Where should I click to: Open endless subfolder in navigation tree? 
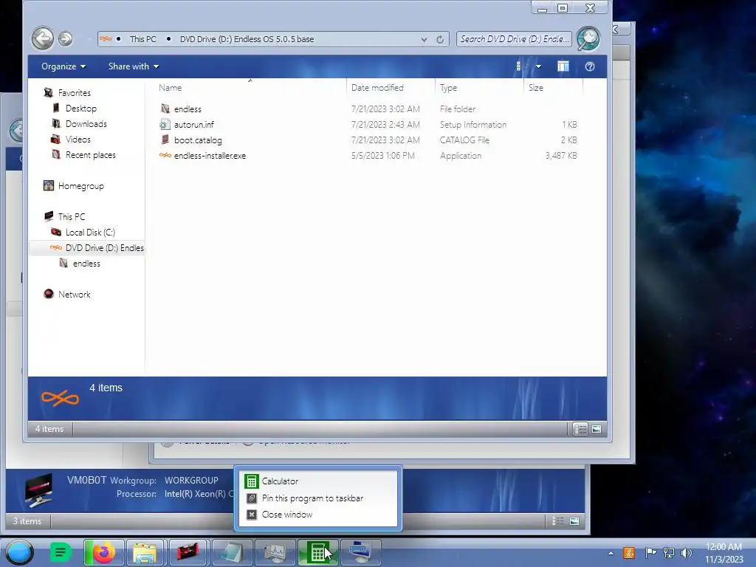(86, 264)
